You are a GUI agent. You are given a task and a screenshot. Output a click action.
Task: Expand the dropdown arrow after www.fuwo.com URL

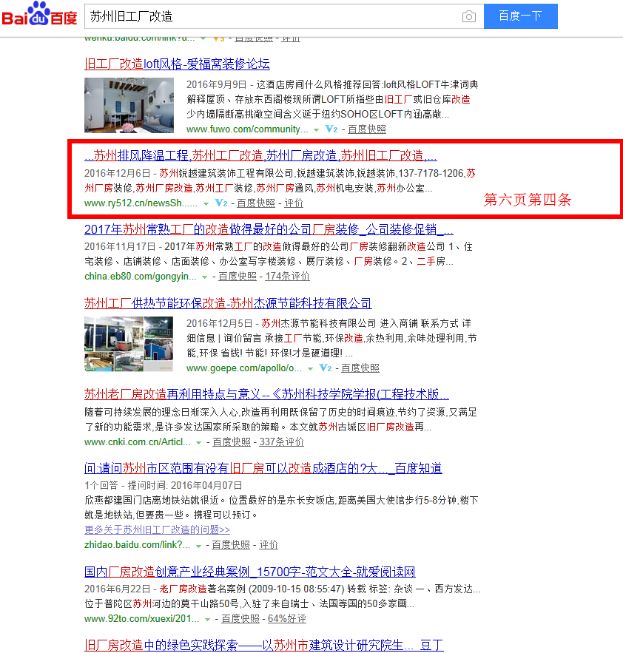pyautogui.click(x=316, y=129)
